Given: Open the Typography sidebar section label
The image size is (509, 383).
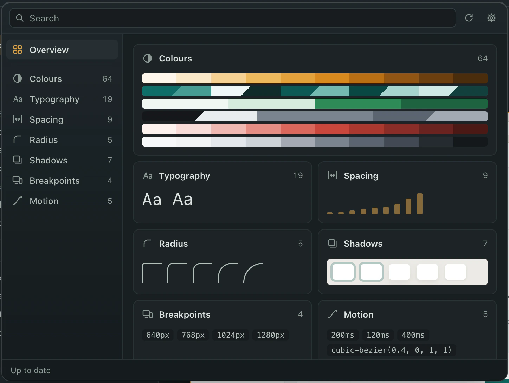Looking at the screenshot, I should (54, 99).
